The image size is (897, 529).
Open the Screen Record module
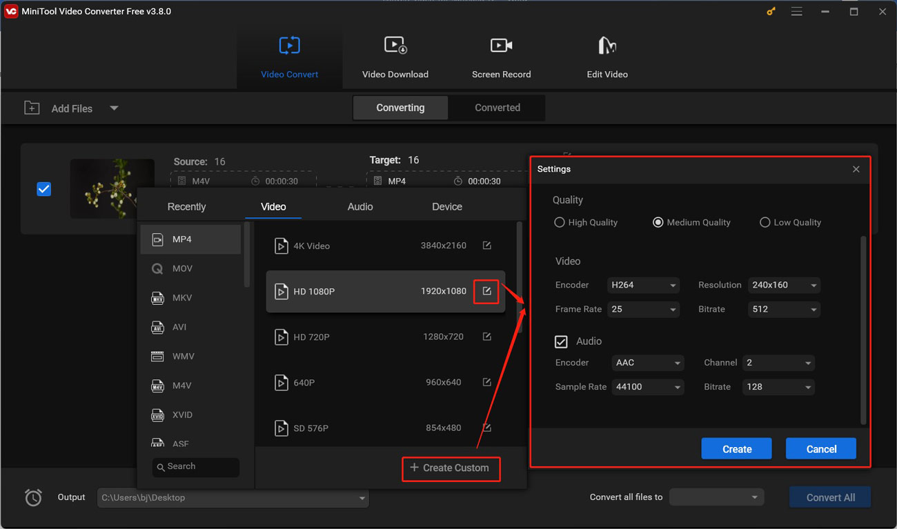click(502, 57)
